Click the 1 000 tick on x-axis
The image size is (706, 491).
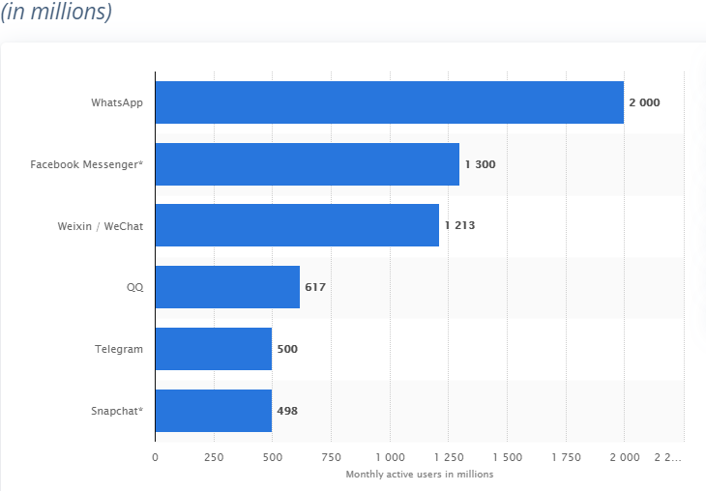point(391,457)
